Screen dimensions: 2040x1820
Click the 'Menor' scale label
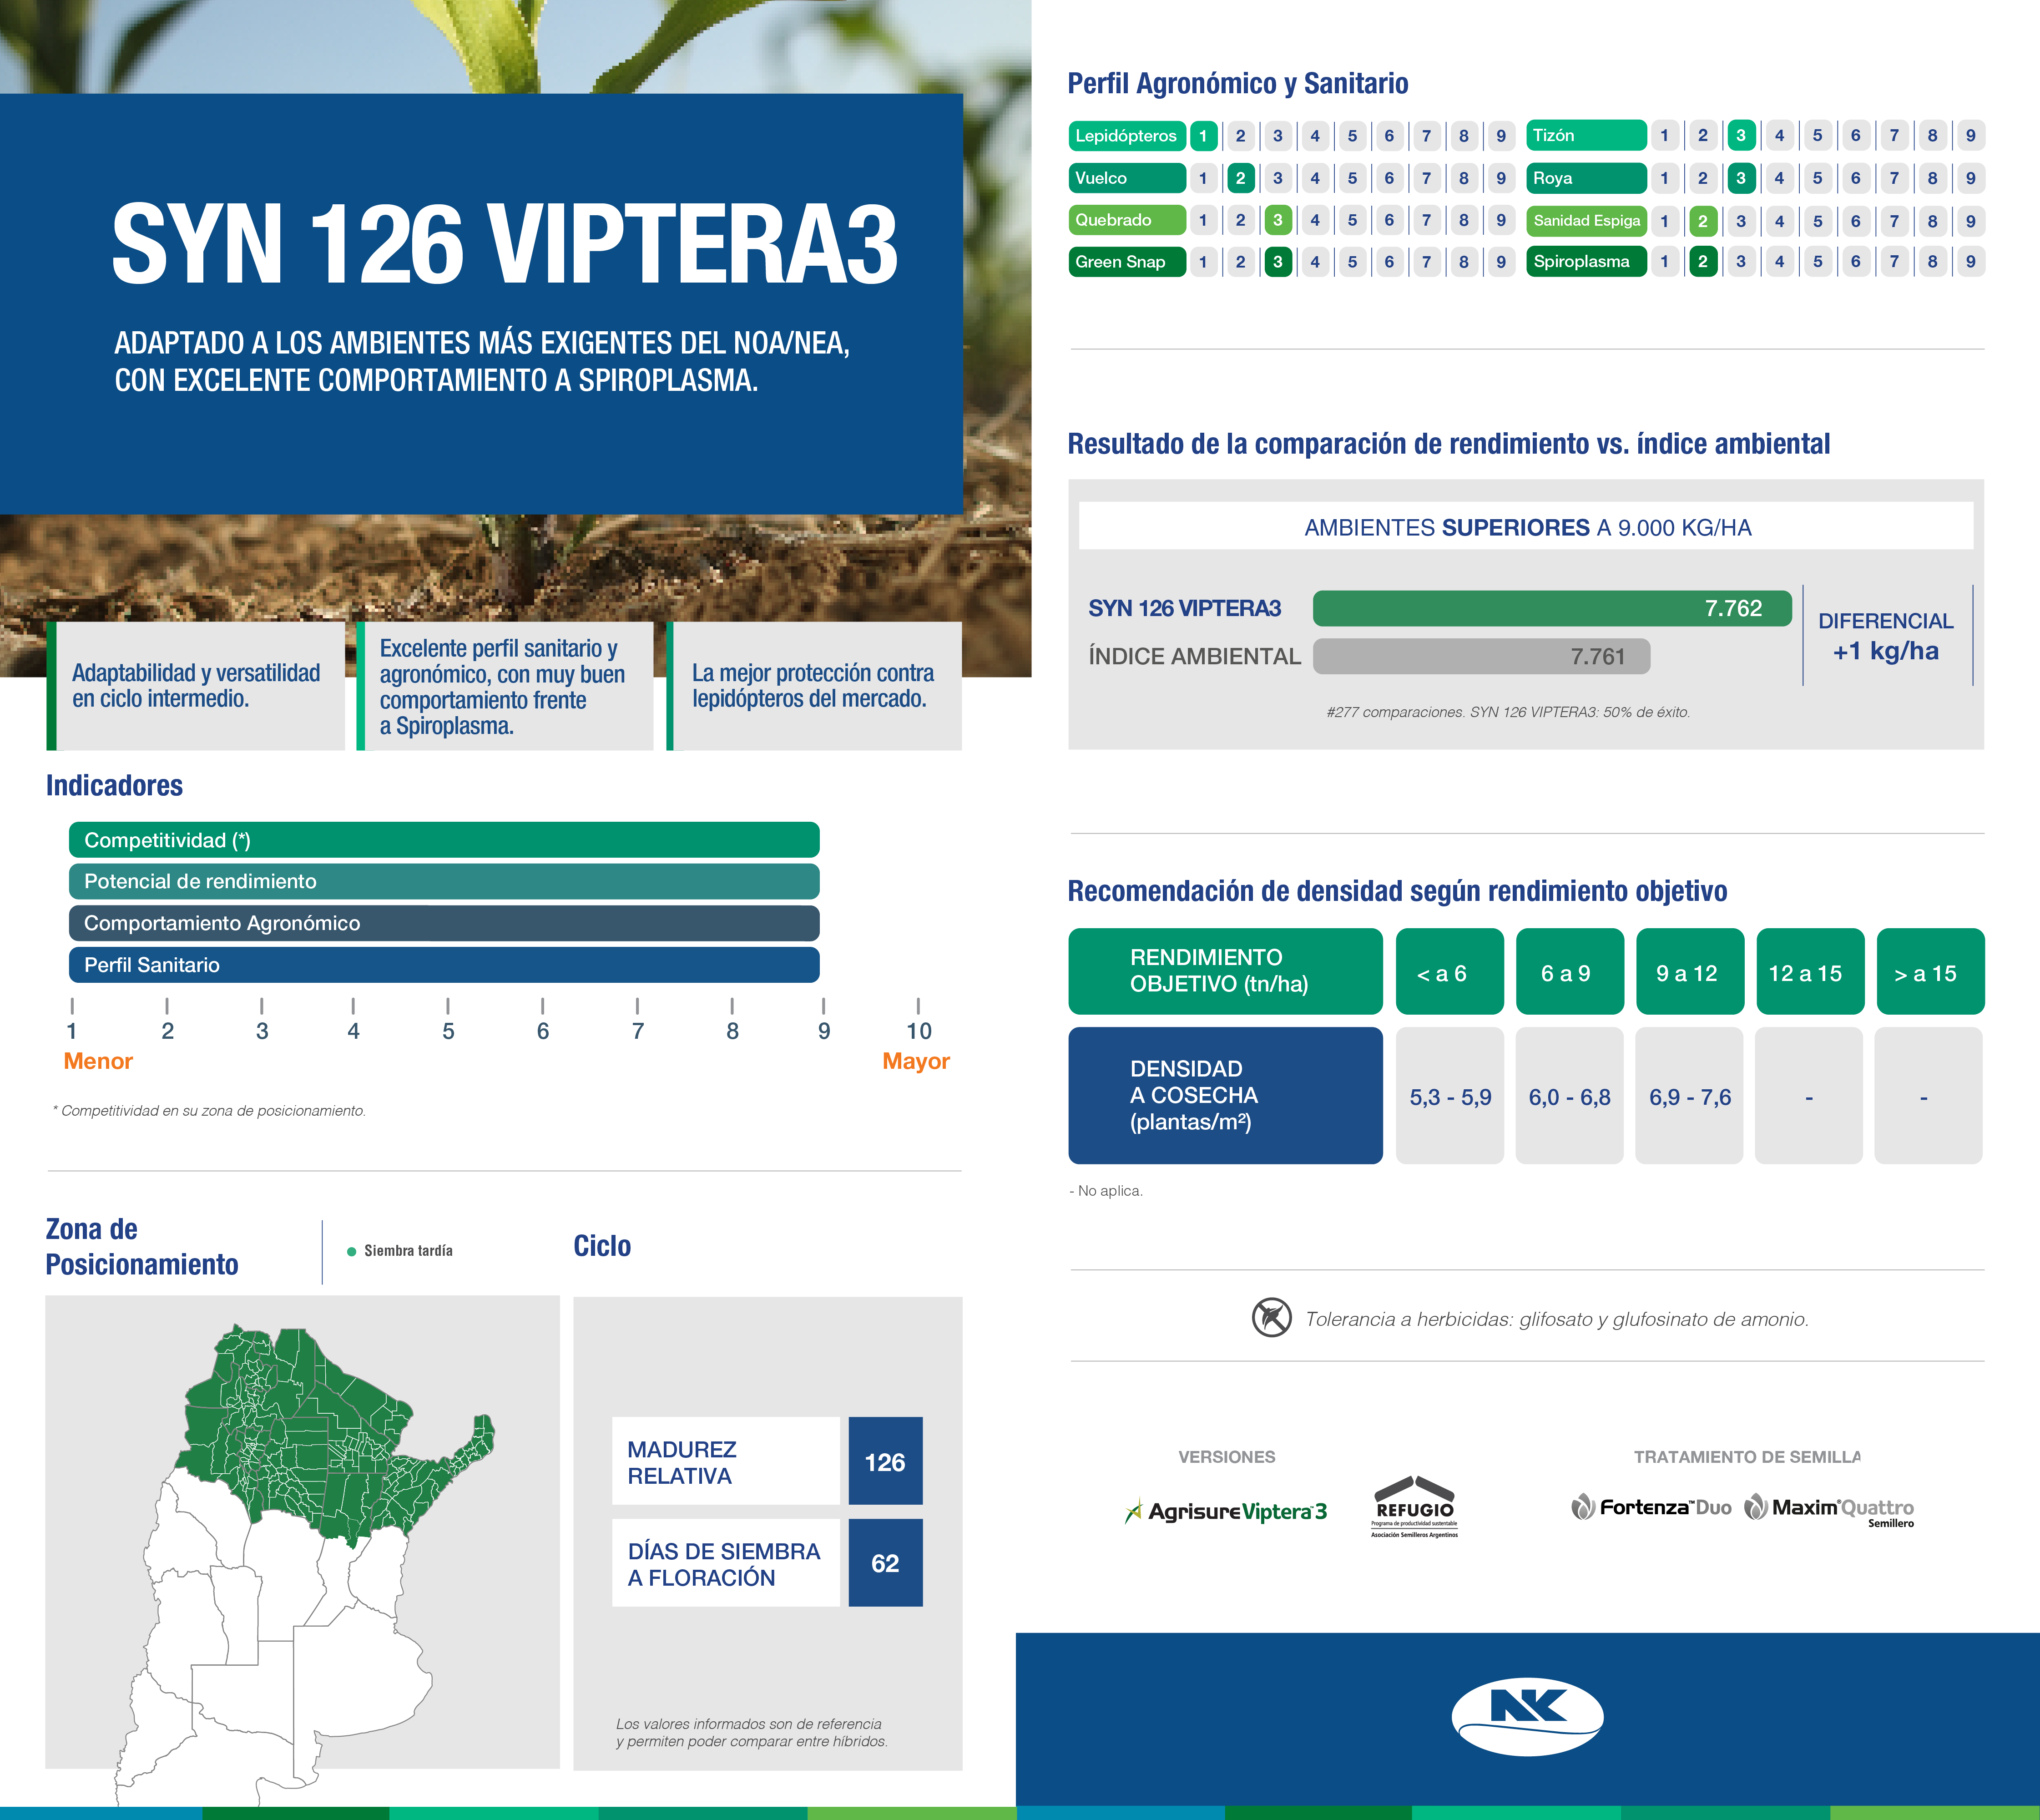pyautogui.click(x=98, y=1061)
